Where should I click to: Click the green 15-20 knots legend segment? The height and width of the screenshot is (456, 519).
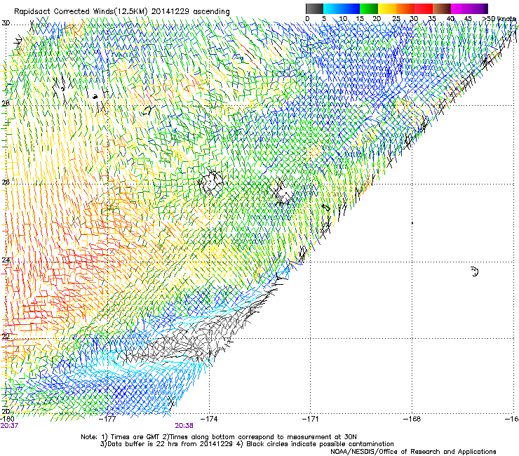coord(369,8)
